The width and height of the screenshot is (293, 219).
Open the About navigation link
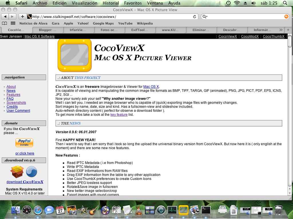pos(11,87)
